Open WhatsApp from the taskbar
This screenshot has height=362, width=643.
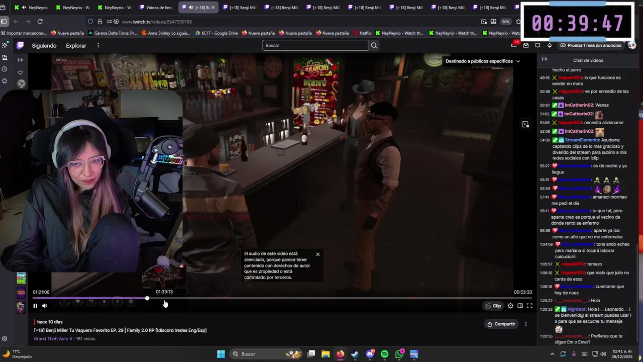399,354
